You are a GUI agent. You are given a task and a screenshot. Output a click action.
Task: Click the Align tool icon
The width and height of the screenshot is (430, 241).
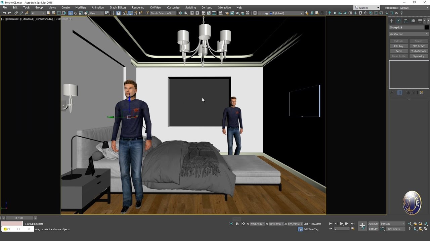click(x=185, y=13)
